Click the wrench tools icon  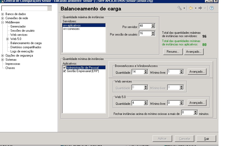coord(179,8)
